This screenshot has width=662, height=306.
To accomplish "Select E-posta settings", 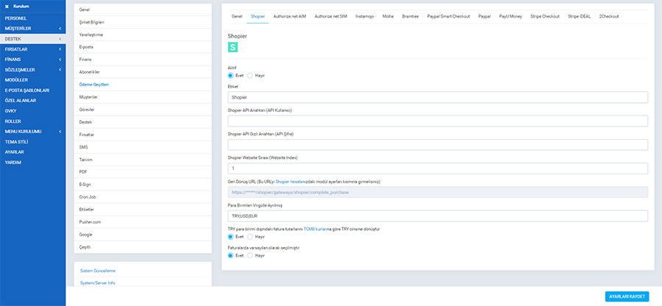I will point(143,47).
